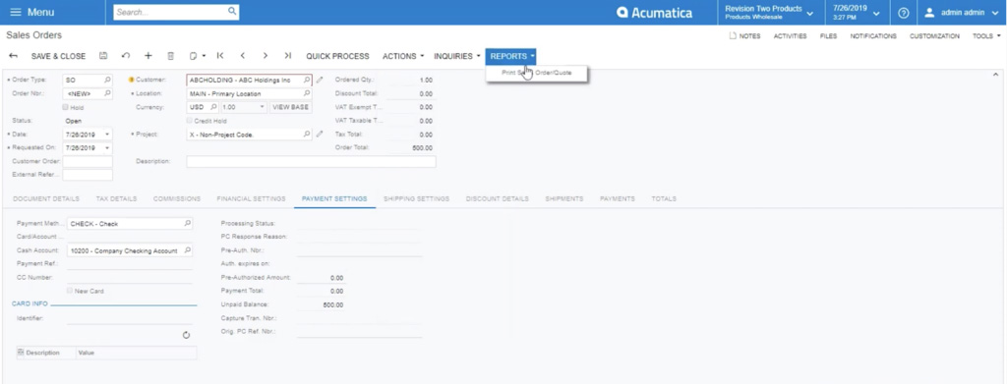Image resolution: width=1007 pixels, height=384 pixels.
Task: Go to the previous record icon
Action: [x=243, y=56]
